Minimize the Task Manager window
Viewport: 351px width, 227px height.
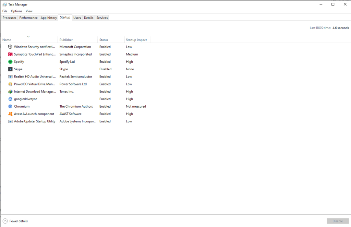321,4
